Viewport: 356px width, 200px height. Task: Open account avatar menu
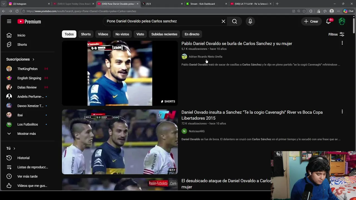click(342, 21)
